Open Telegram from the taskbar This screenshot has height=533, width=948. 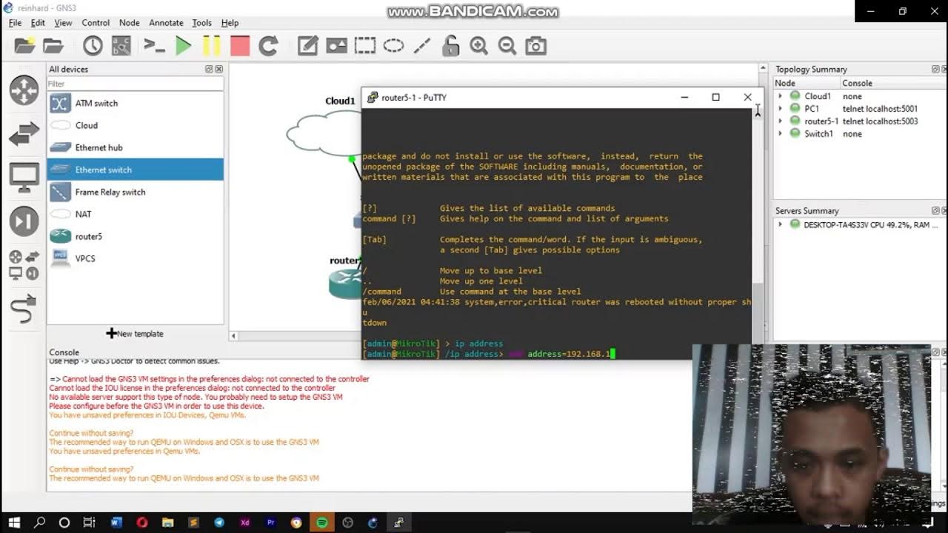pos(219,522)
